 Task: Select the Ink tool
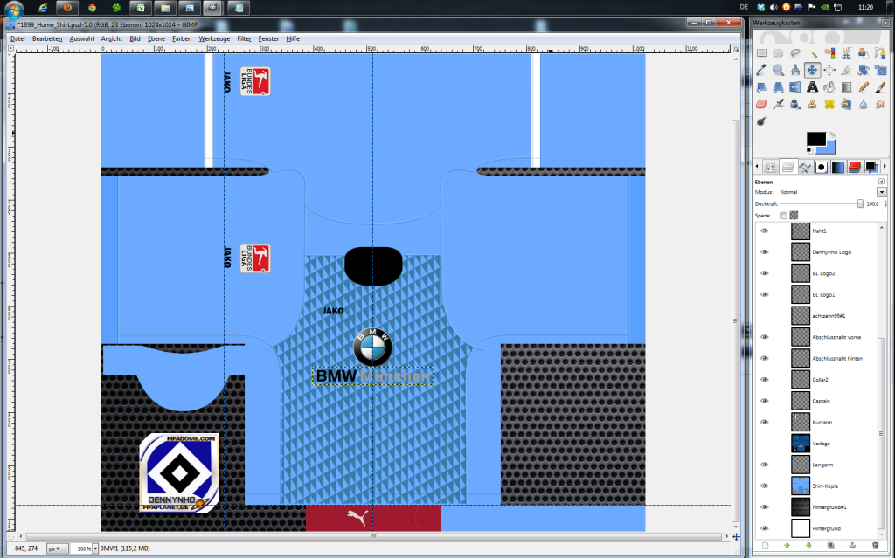tap(795, 105)
